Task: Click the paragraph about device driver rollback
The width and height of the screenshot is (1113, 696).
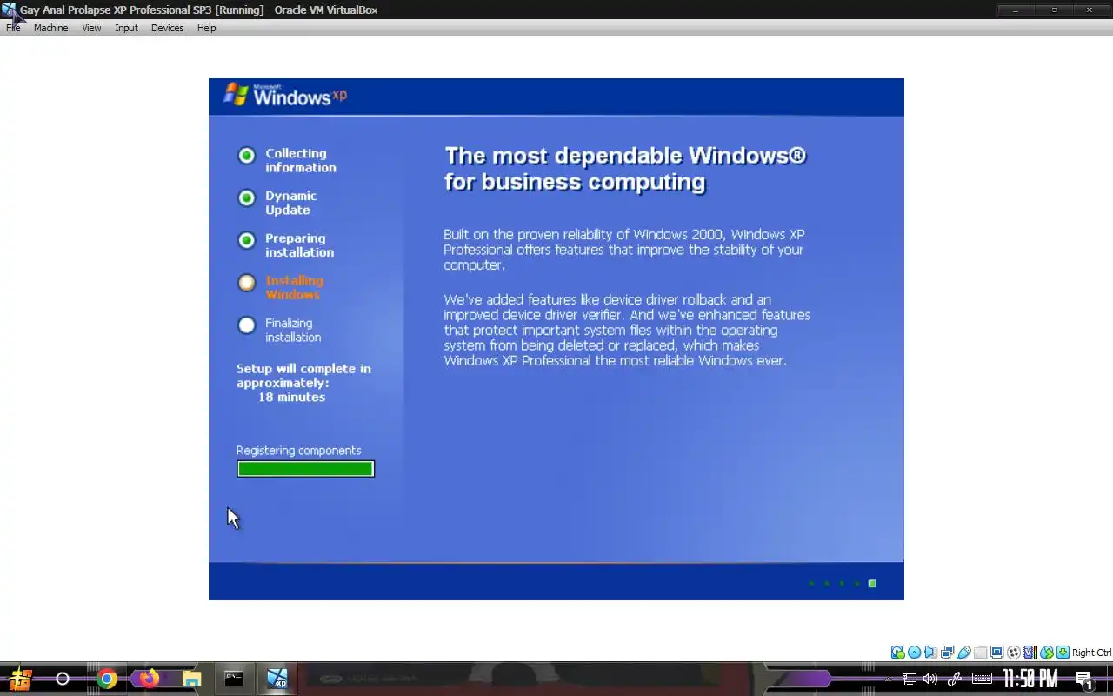Action: point(626,330)
